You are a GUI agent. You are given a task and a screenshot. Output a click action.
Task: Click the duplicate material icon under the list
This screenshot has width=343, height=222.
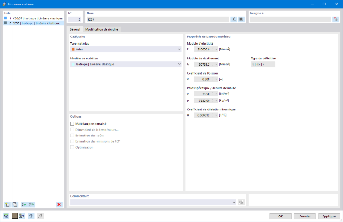coord(15,204)
